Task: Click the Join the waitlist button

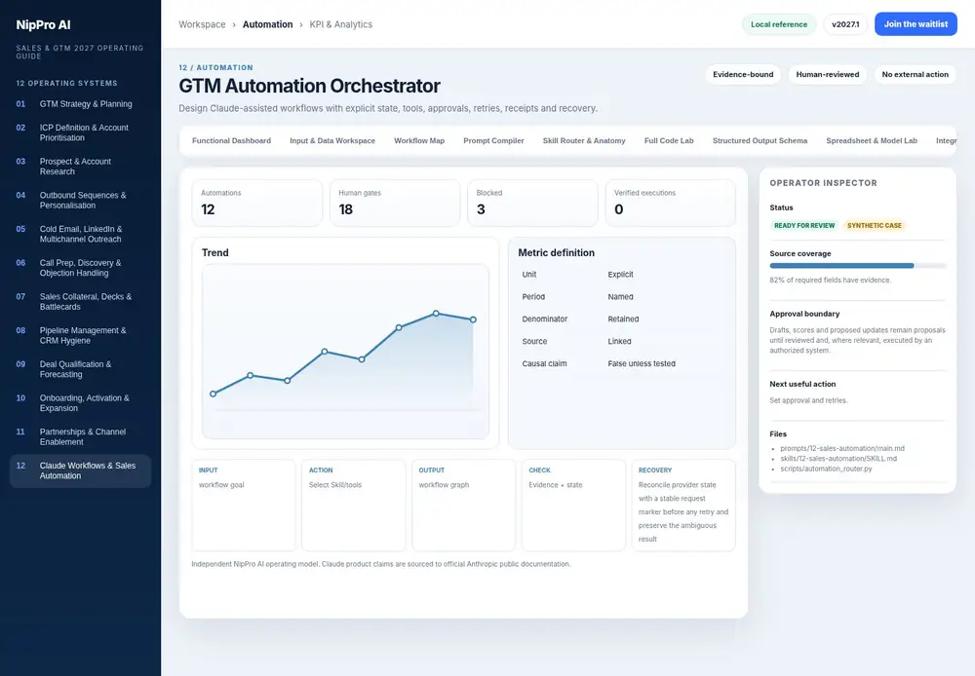Action: 916,24
